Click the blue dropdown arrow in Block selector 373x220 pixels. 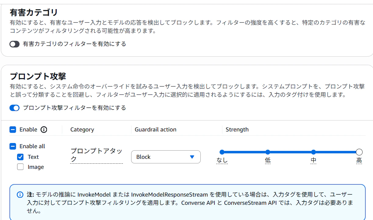(192, 157)
